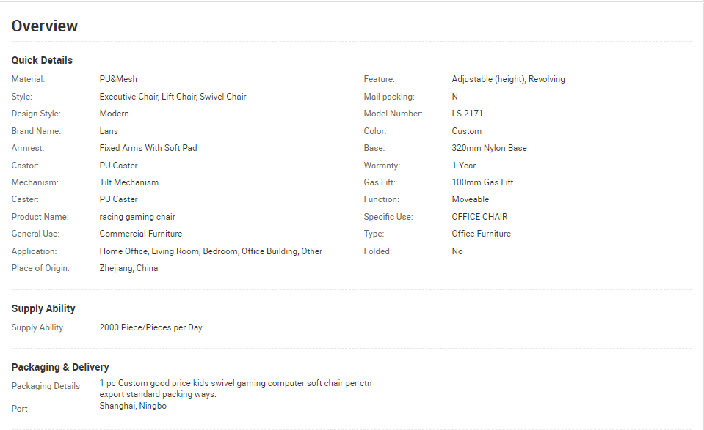Viewport: 704px width, 430px height.
Task: Click the Fixed Arms With Soft Pad text
Action: [x=148, y=148]
